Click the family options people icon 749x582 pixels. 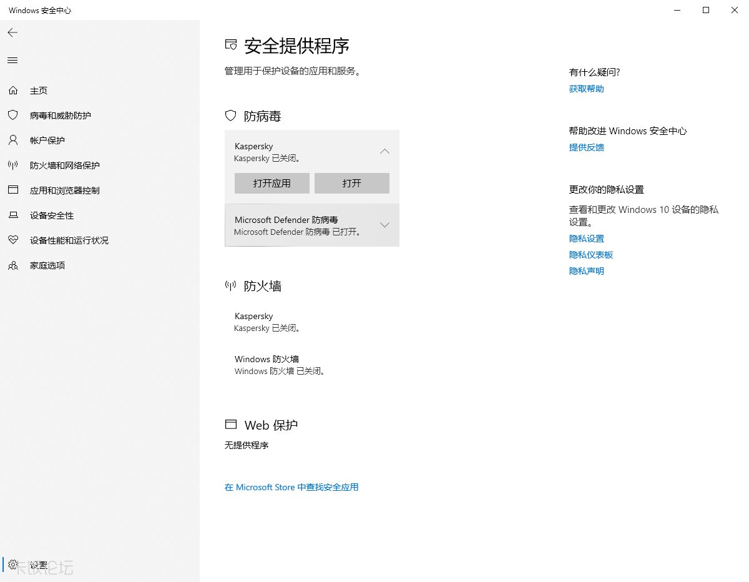click(x=12, y=265)
